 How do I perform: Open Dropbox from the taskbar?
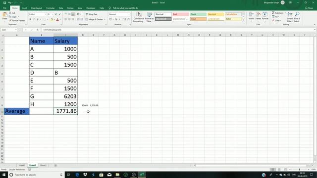click(x=85, y=175)
